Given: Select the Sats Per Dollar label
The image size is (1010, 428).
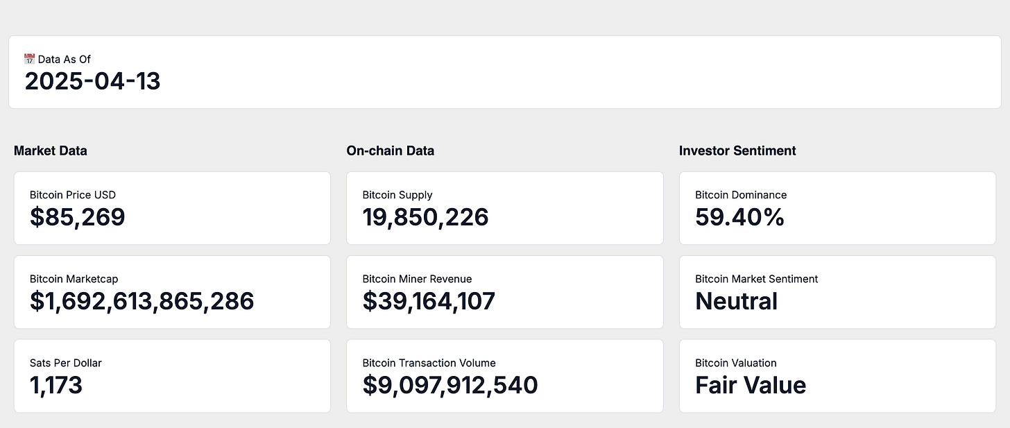Looking at the screenshot, I should click(x=66, y=363).
